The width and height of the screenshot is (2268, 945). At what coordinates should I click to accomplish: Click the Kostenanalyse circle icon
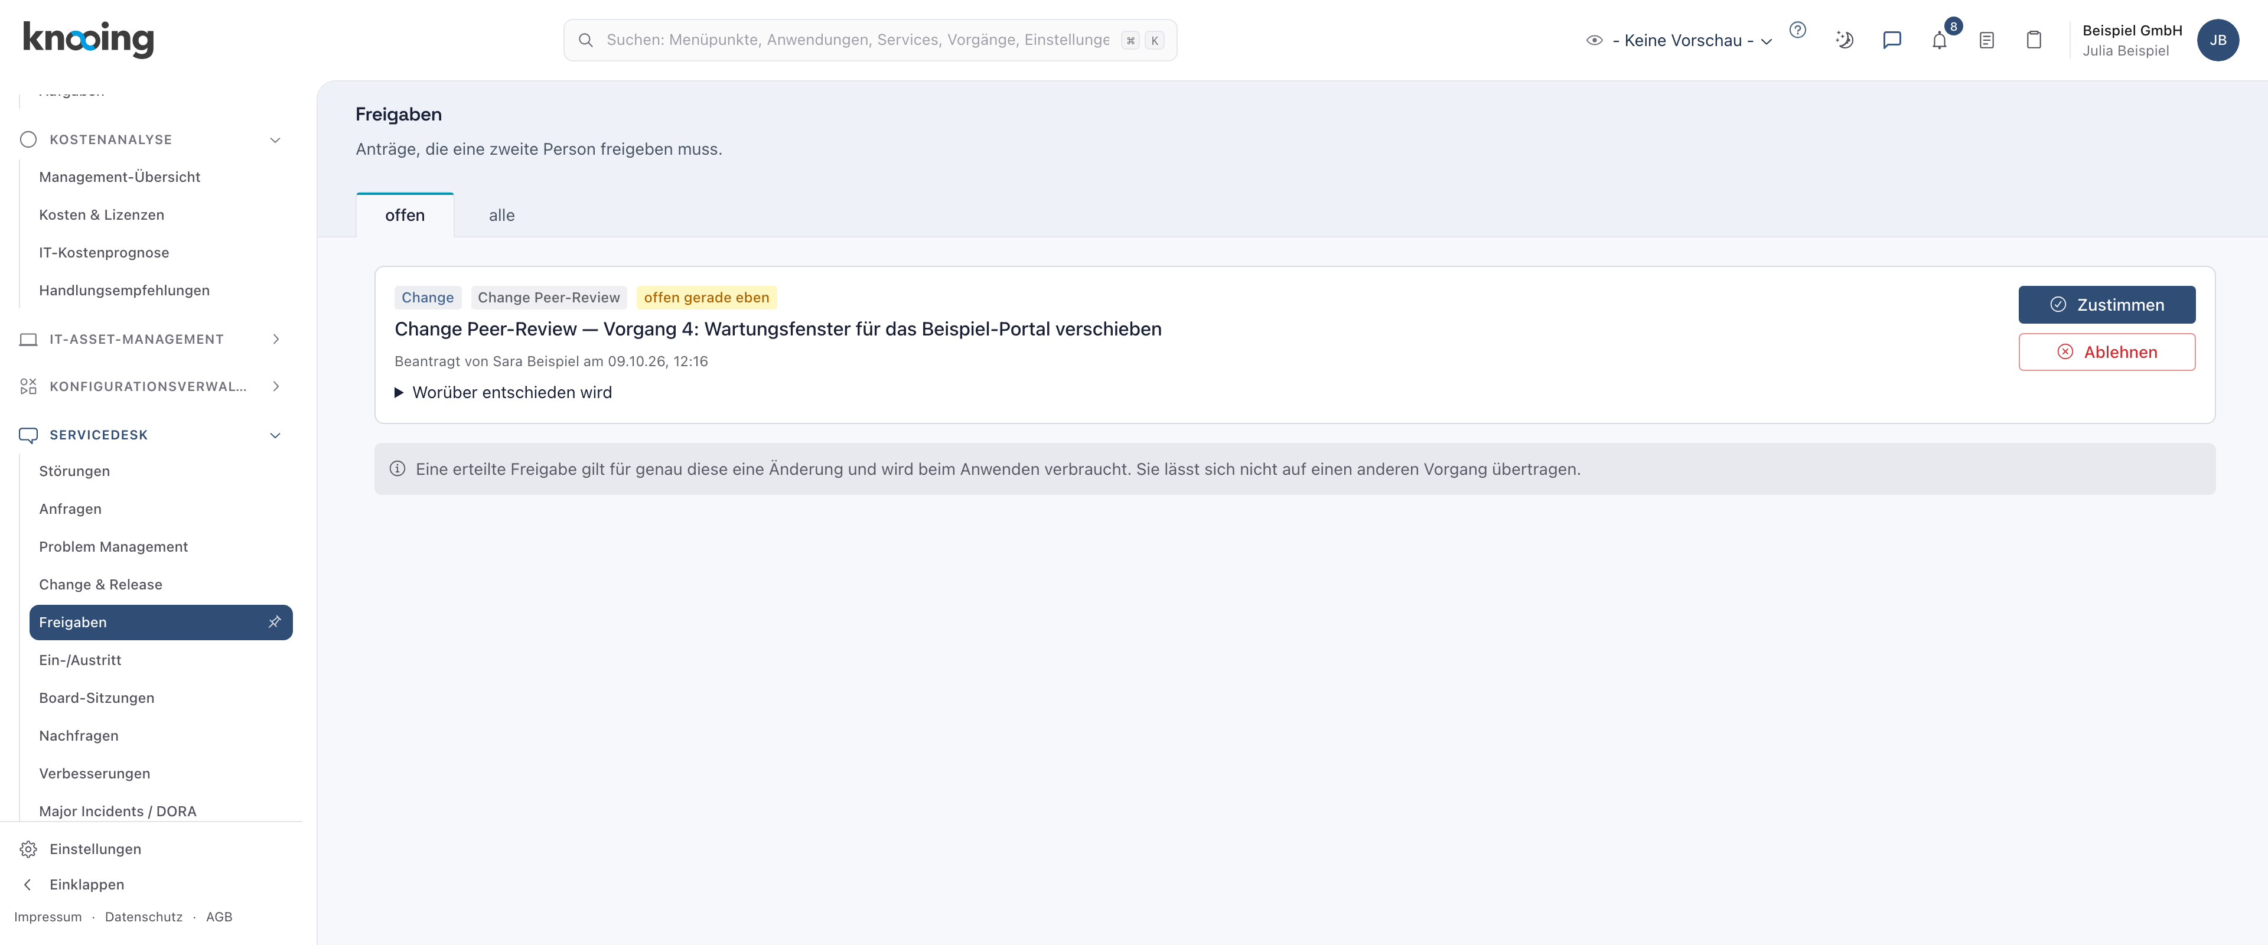pyautogui.click(x=28, y=139)
